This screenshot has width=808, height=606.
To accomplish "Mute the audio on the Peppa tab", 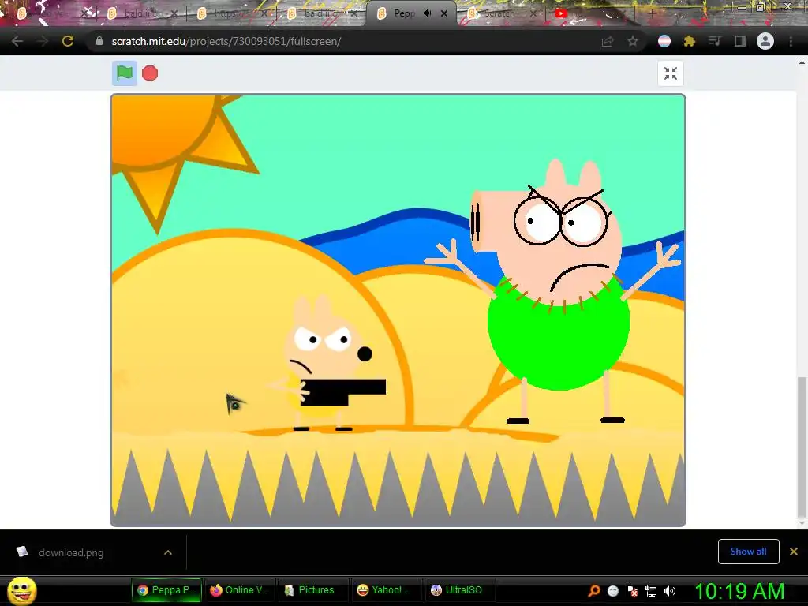I will (427, 13).
